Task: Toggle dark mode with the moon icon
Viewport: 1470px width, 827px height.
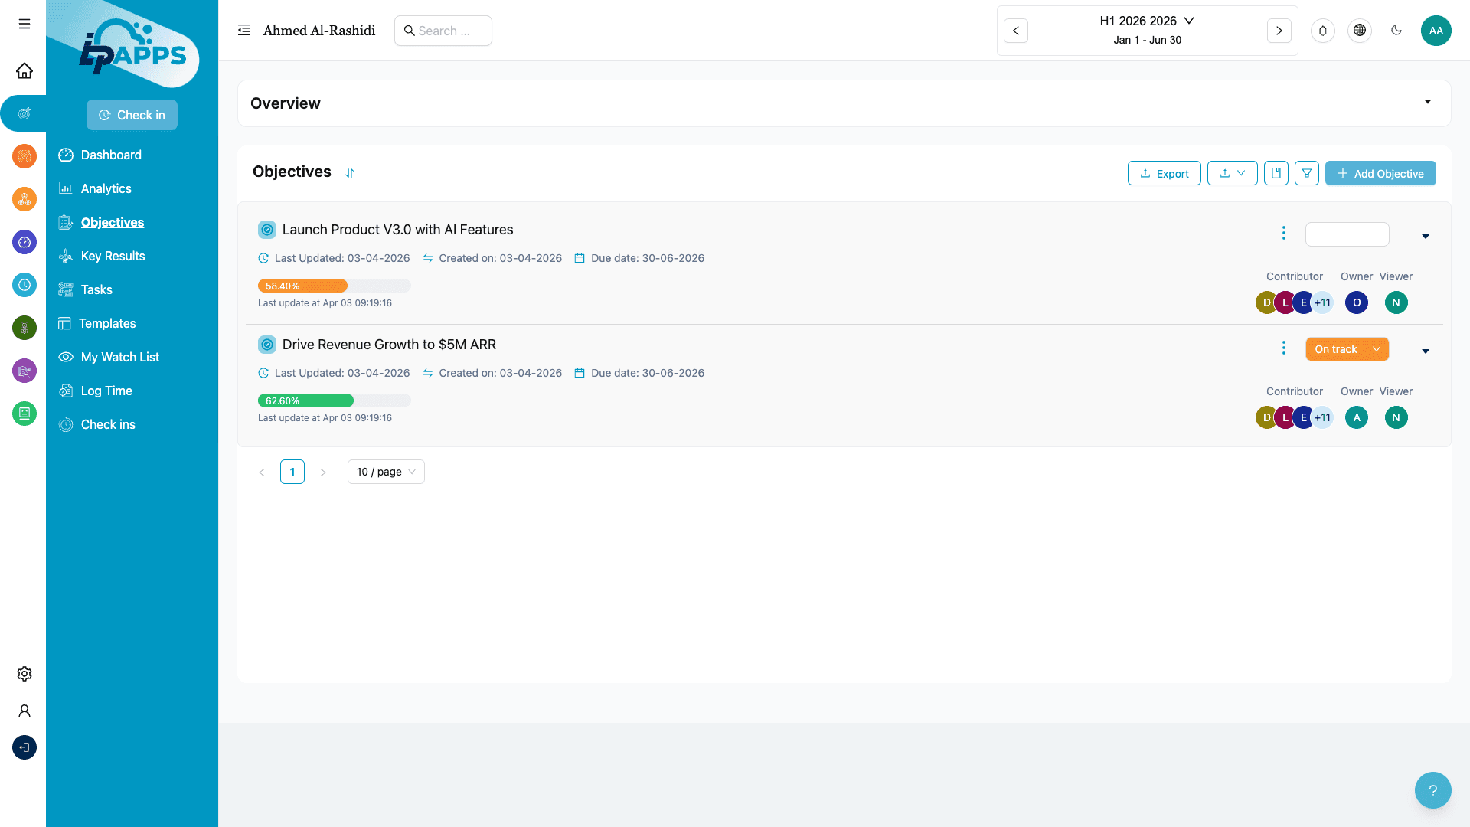Action: pyautogui.click(x=1396, y=31)
